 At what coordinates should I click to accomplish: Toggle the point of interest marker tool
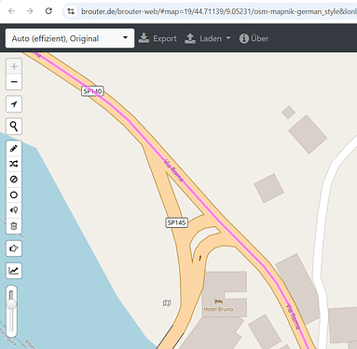14,210
